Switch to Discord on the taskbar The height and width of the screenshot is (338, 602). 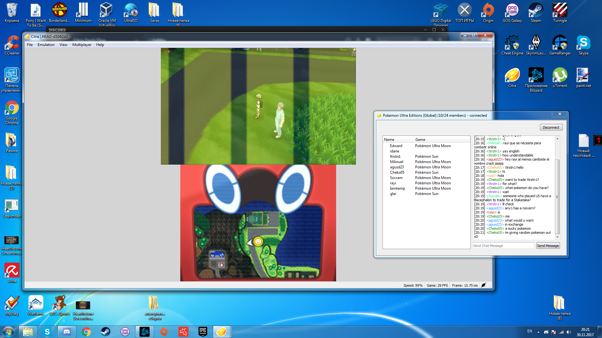pyautogui.click(x=67, y=332)
